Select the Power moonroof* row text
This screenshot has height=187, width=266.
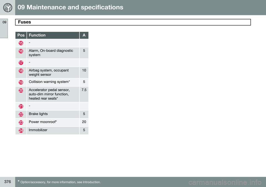[x=43, y=122]
